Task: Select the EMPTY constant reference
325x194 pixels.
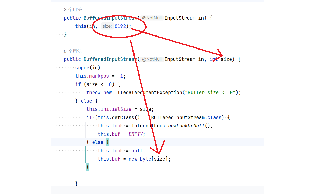Action: click(136, 134)
